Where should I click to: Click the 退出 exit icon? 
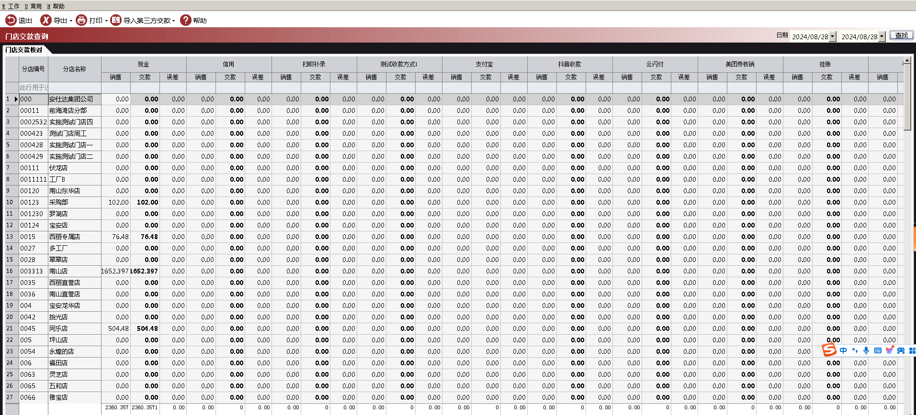tap(11, 20)
